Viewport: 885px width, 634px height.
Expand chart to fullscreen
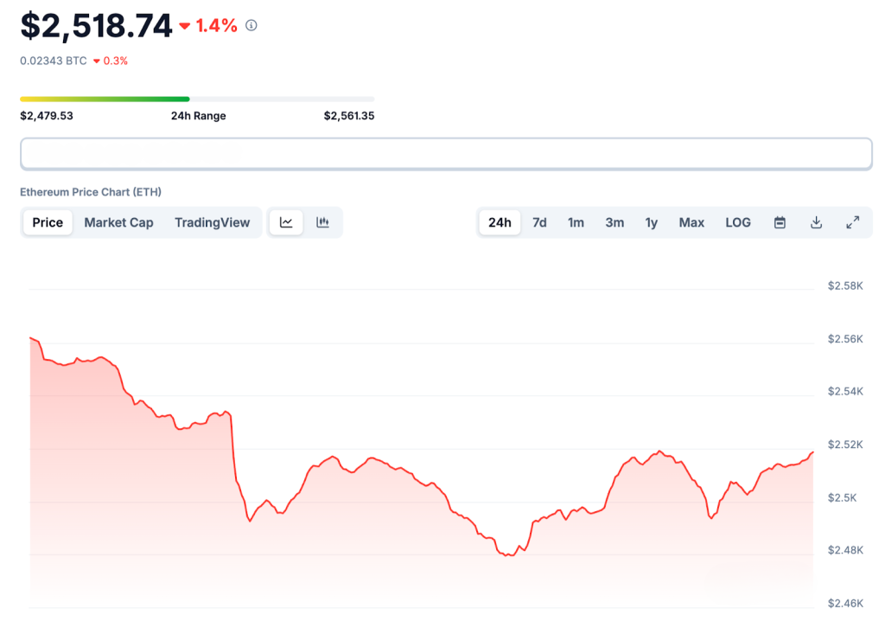coord(853,222)
